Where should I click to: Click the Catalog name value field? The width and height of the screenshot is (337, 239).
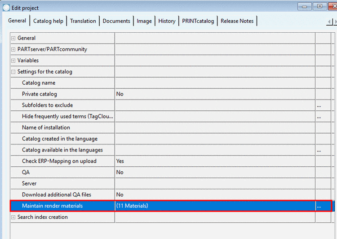coord(215,83)
